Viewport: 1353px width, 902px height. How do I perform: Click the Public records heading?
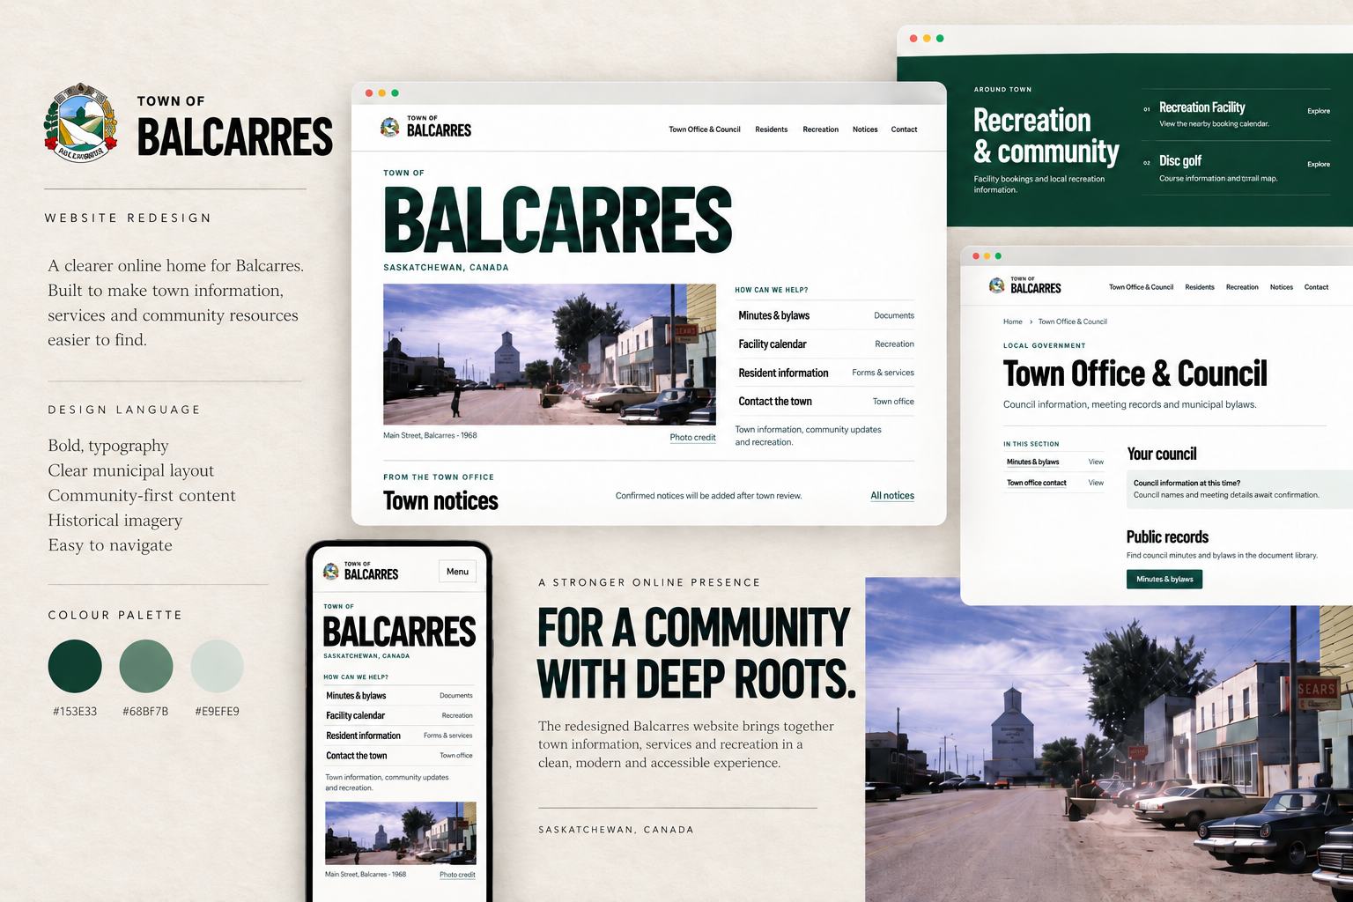pos(1167,536)
